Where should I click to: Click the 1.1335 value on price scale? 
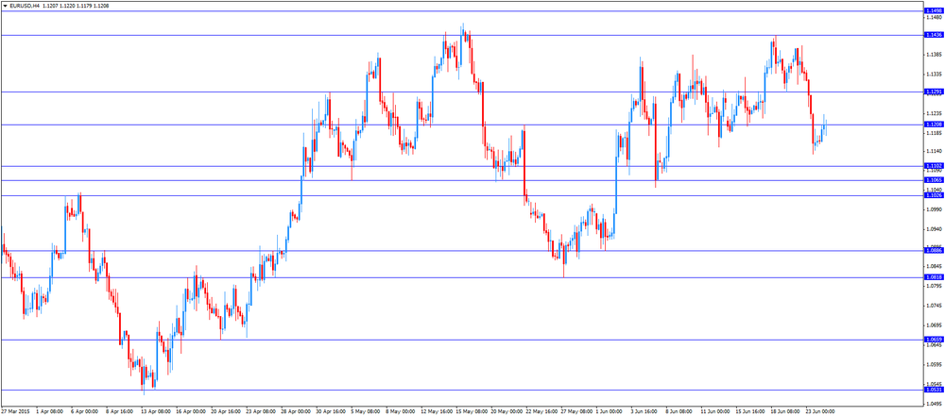(934, 74)
